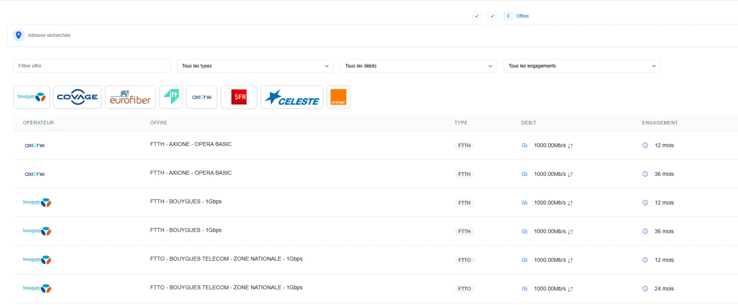The height and width of the screenshot is (305, 738).
Task: Click the OPÉRATEUR column header
Action: point(38,123)
